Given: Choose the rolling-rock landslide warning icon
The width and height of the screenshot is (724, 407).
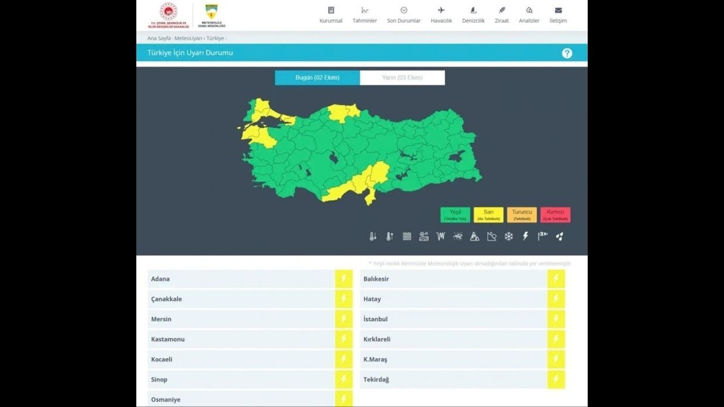Looking at the screenshot, I should [492, 236].
